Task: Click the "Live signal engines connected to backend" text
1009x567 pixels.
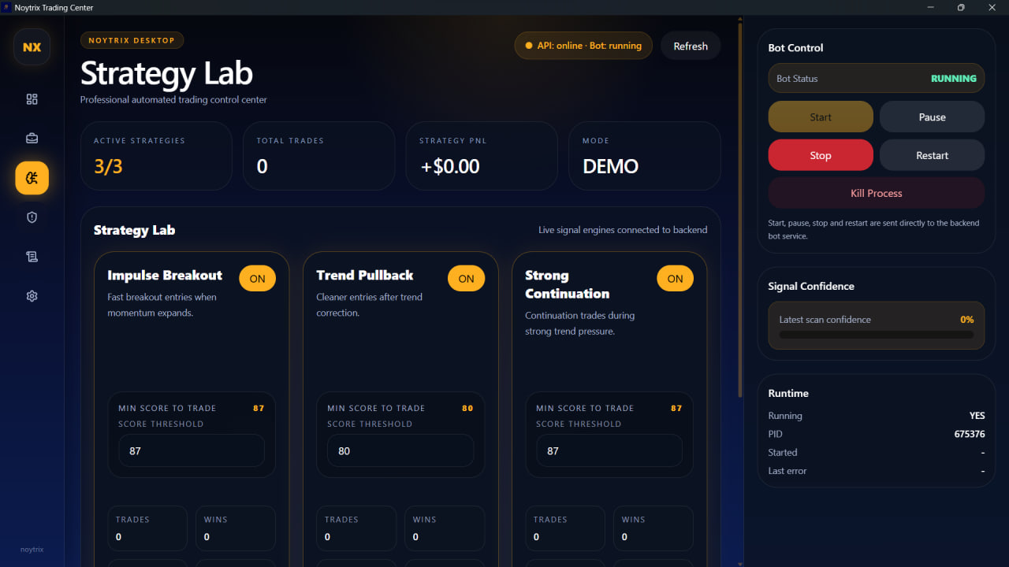Action: point(623,230)
